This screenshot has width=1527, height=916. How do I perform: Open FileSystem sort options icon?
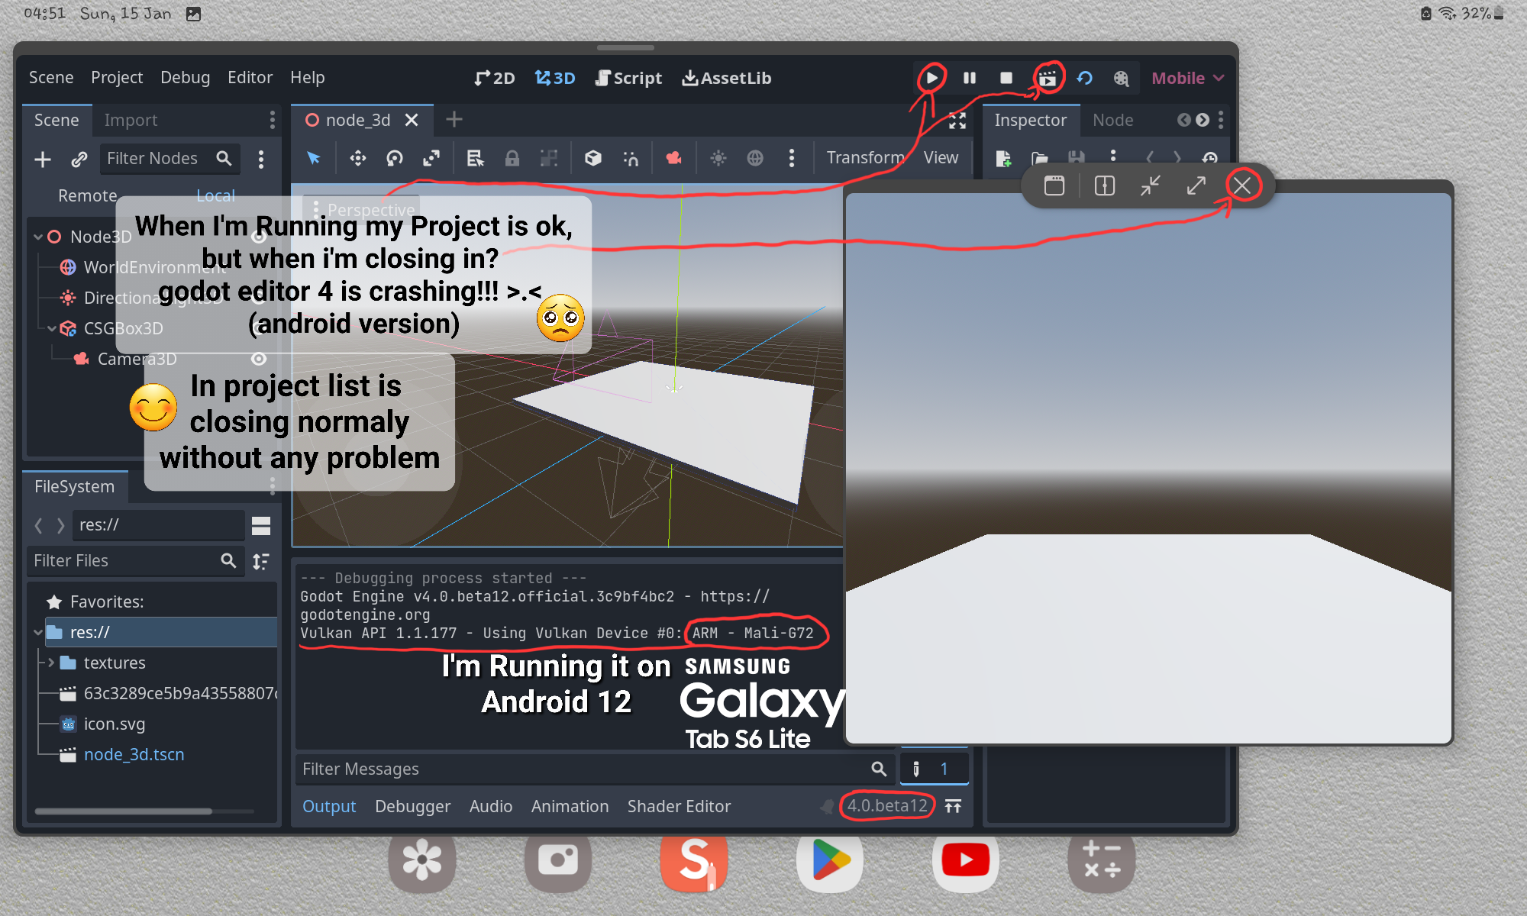pyautogui.click(x=261, y=561)
